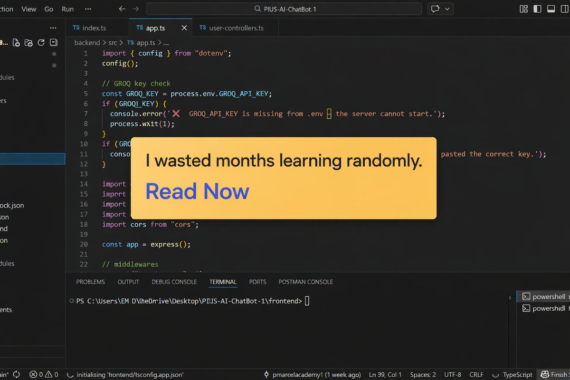Switch to the user-controllers.ts tab
The height and width of the screenshot is (380, 570).
pyautogui.click(x=236, y=28)
